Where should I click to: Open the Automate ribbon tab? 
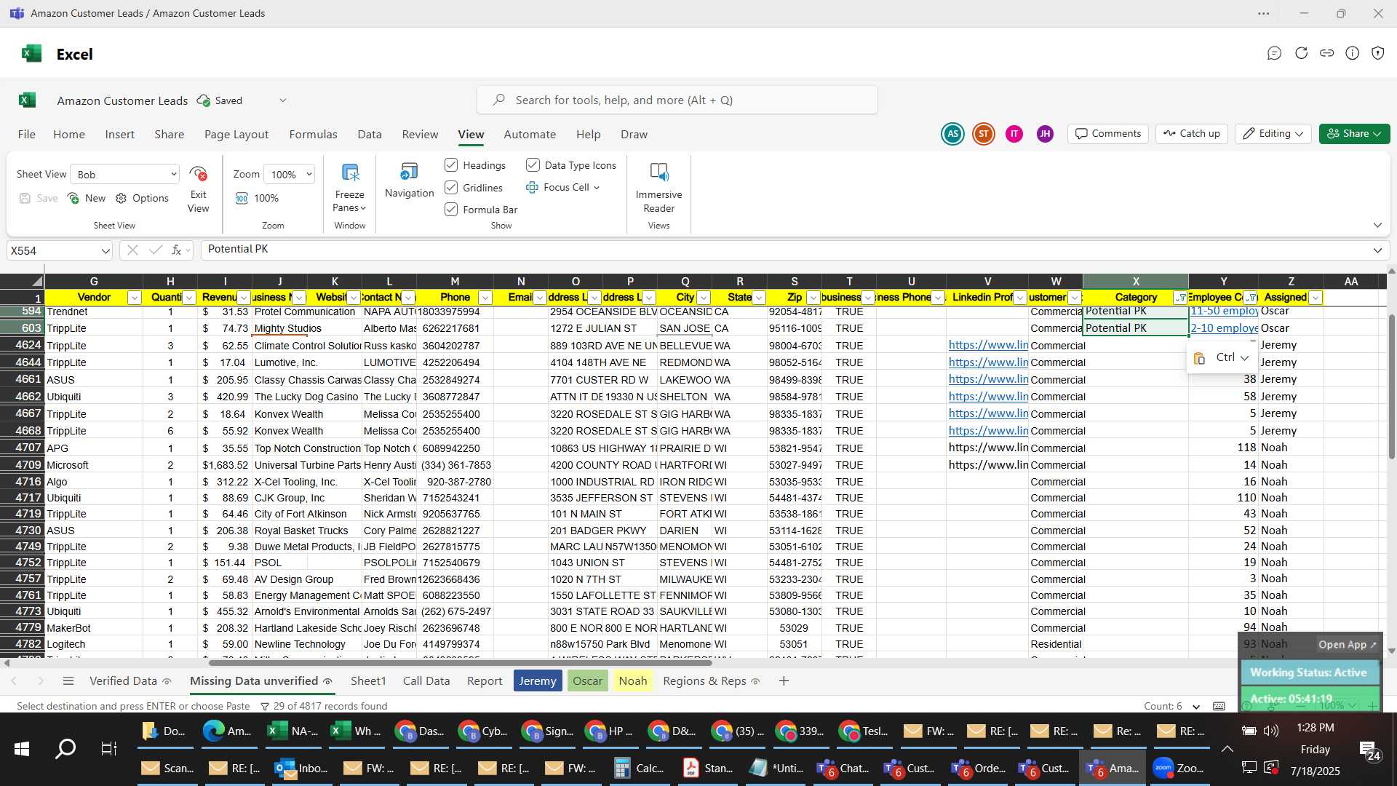(x=529, y=135)
